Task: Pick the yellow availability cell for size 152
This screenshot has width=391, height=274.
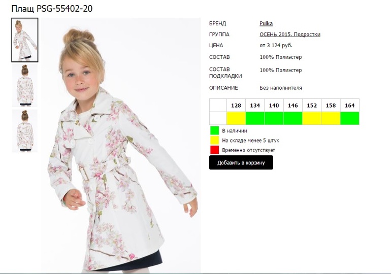Action: pyautogui.click(x=312, y=118)
